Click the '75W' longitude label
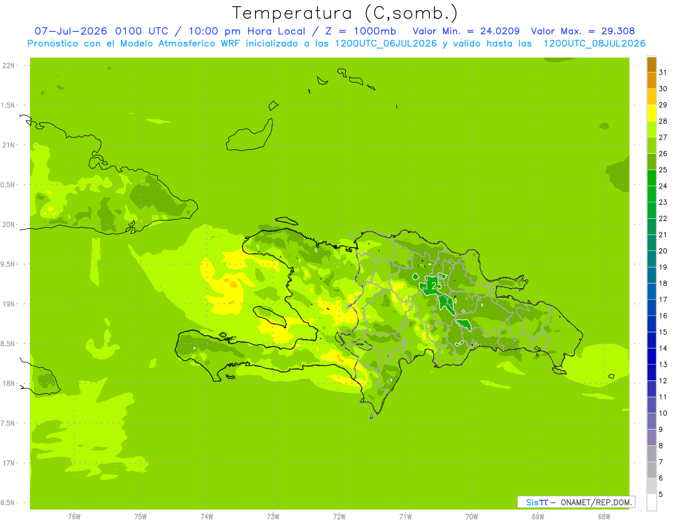Image resolution: width=678 pixels, height=524 pixels. coord(141,516)
